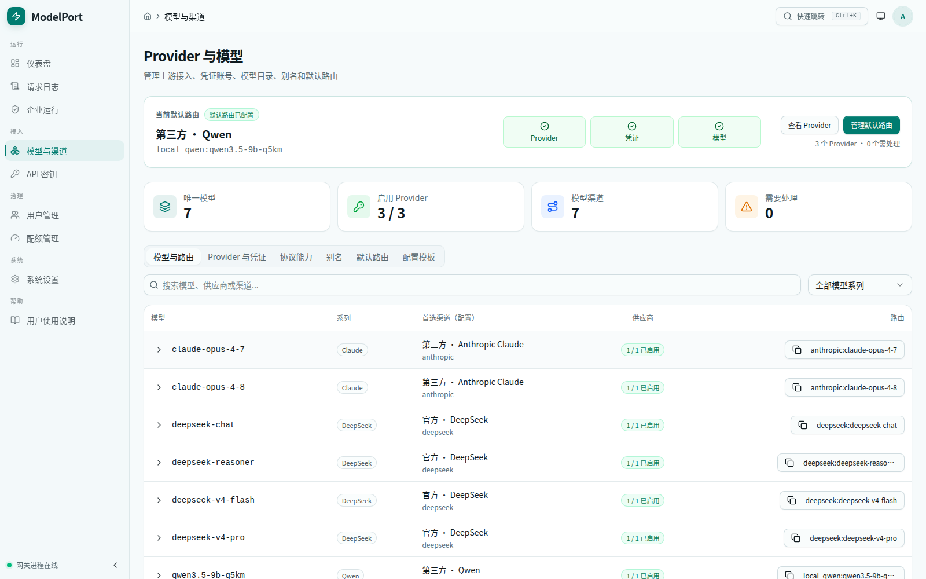Click the 供应商 column header
926x579 pixels.
click(x=642, y=318)
